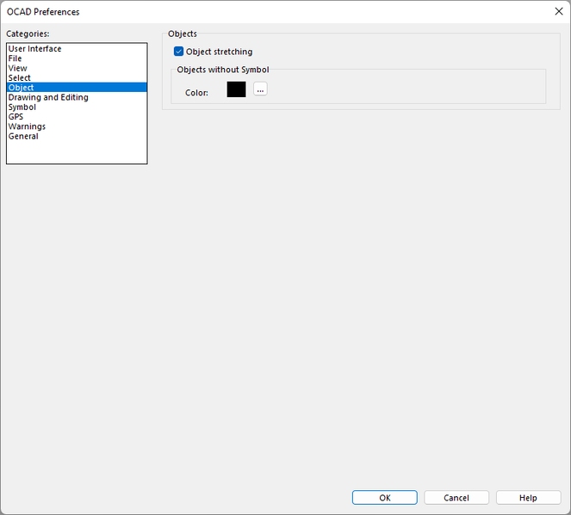Choose the Select category
Image resolution: width=571 pixels, height=515 pixels.
point(77,77)
